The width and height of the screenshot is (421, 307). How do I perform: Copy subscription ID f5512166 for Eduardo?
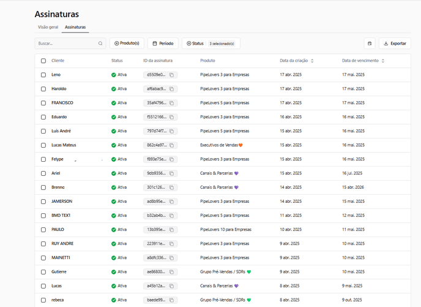pyautogui.click(x=171, y=117)
